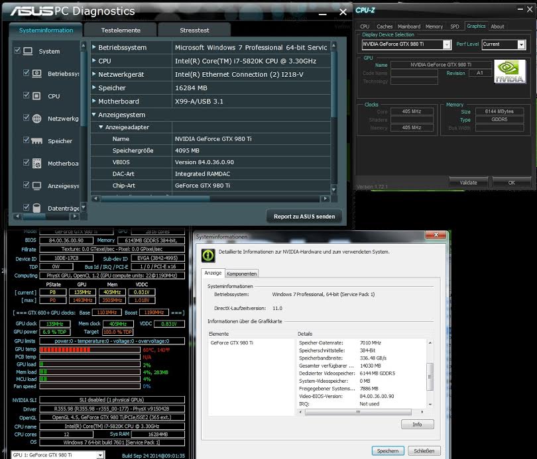Click the 16284 MB Speicher value
Screen dimensions: 537x459
pos(191,88)
